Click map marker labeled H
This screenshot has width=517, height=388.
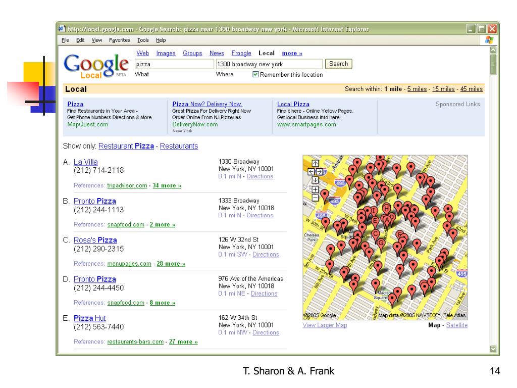tap(386, 210)
